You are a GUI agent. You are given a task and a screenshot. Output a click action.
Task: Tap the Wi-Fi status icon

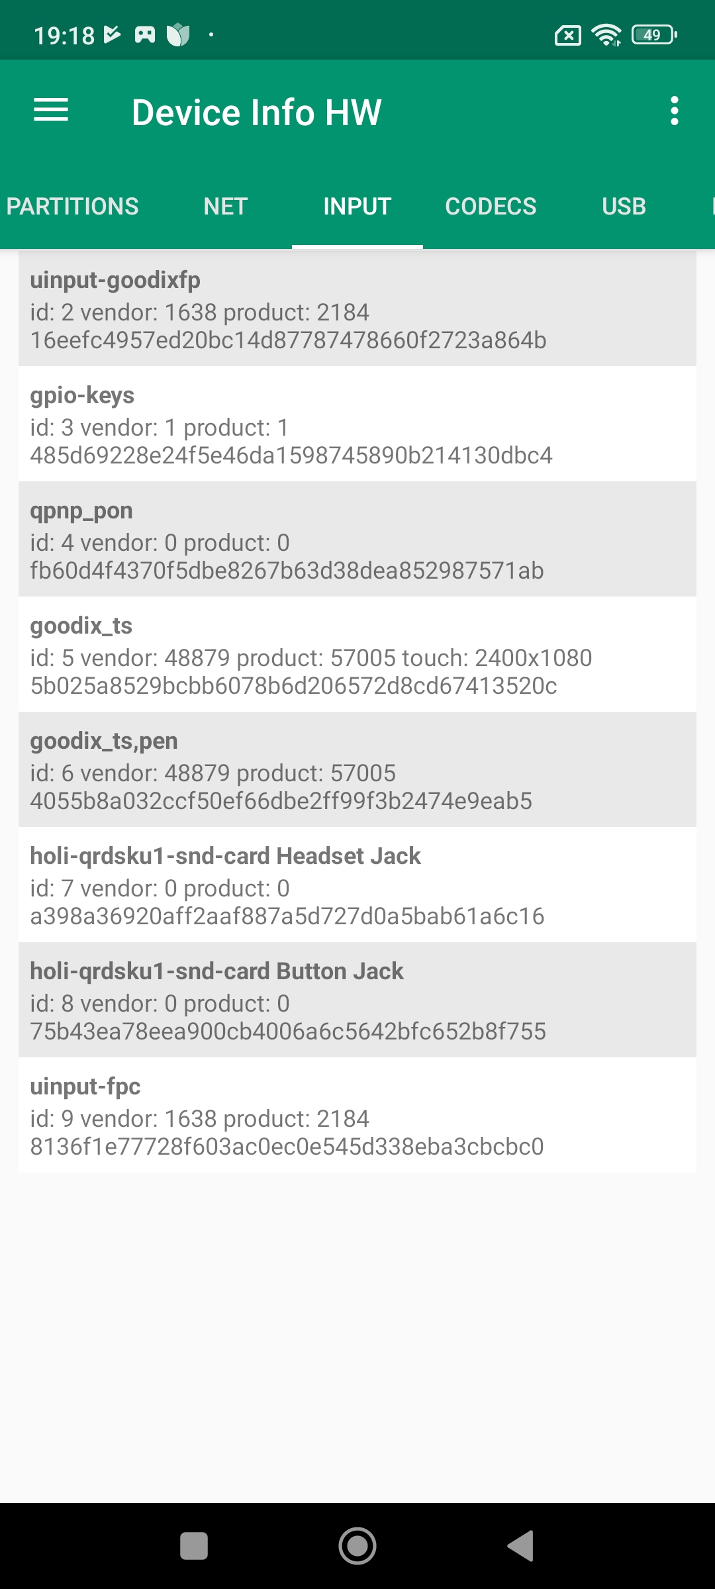click(x=606, y=34)
